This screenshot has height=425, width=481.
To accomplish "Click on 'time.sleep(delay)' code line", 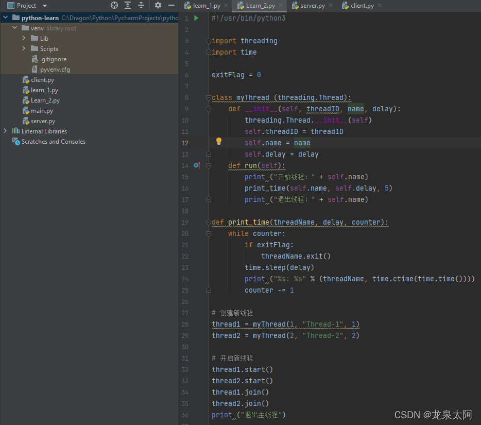I will point(279,267).
